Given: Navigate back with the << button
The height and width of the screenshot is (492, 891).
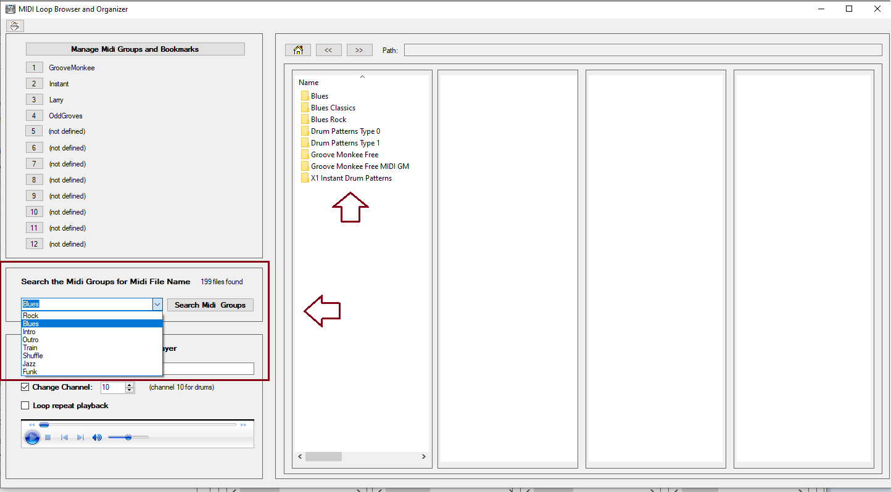Looking at the screenshot, I should pos(328,50).
